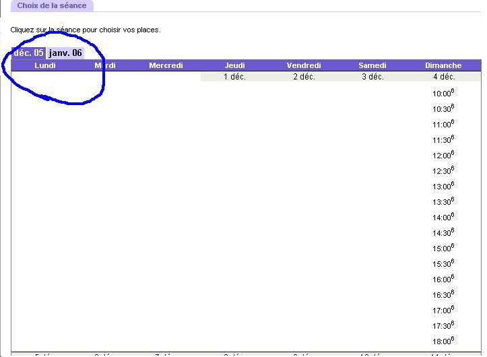This screenshot has height=357, width=487.
Task: Select the 11:00 session time
Action: click(x=443, y=125)
